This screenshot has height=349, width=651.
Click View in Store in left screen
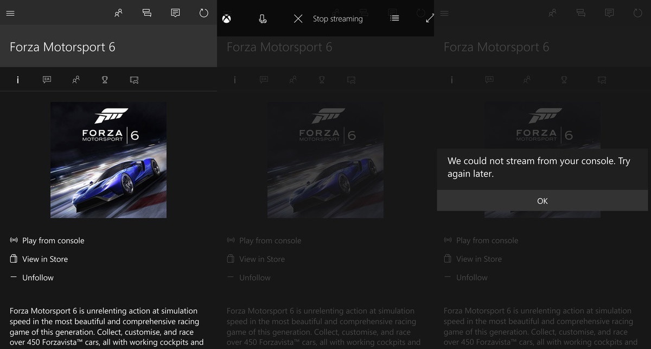pos(39,259)
